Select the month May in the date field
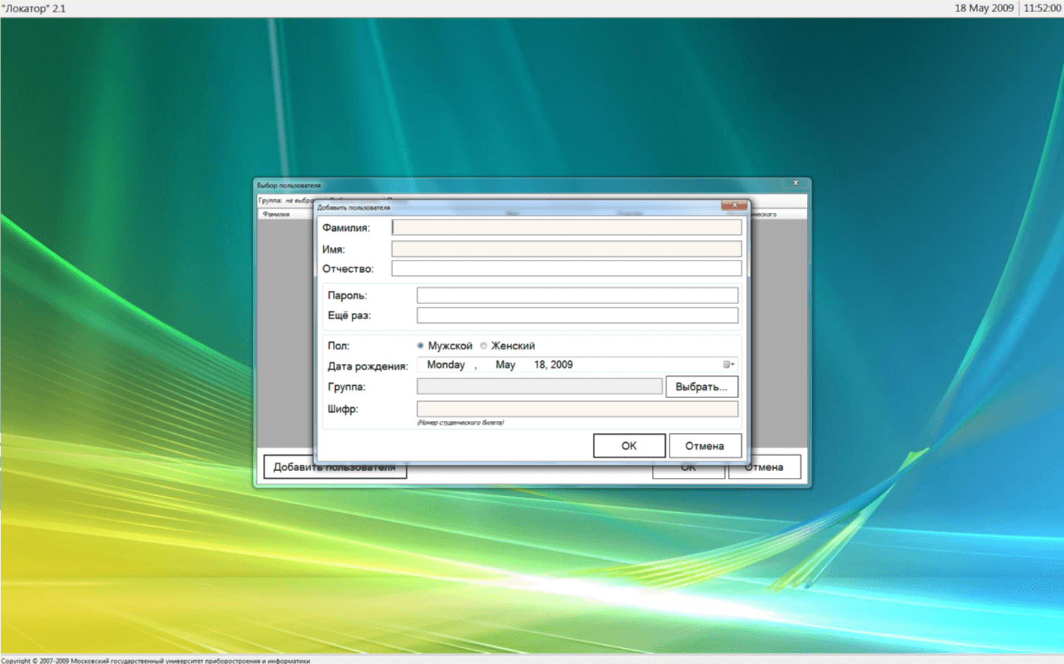The image size is (1064, 664). [505, 365]
